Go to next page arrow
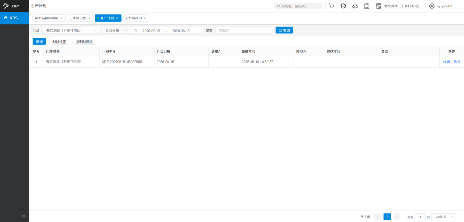 397,217
